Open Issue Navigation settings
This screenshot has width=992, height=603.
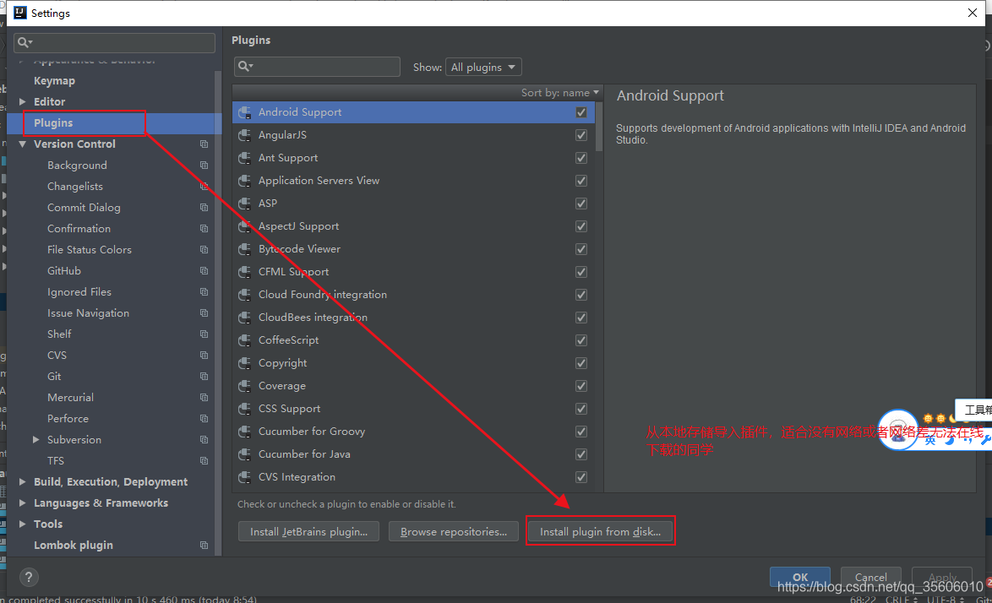[x=88, y=312]
